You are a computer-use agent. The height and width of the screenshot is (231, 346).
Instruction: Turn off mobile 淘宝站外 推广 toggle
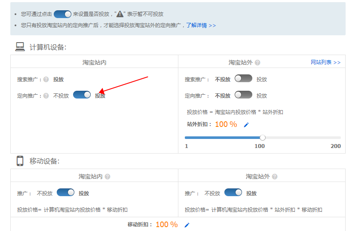click(233, 193)
